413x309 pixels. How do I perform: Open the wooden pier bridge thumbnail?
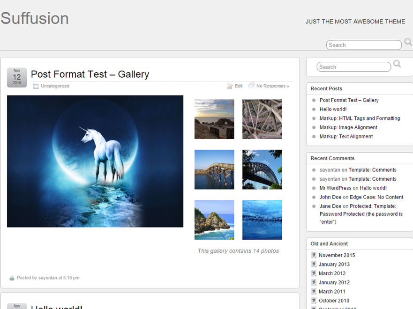click(214, 169)
